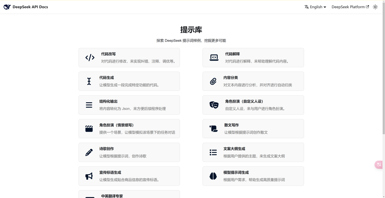
Task: Open the 中英翻译专家 card title
Action: (112, 196)
